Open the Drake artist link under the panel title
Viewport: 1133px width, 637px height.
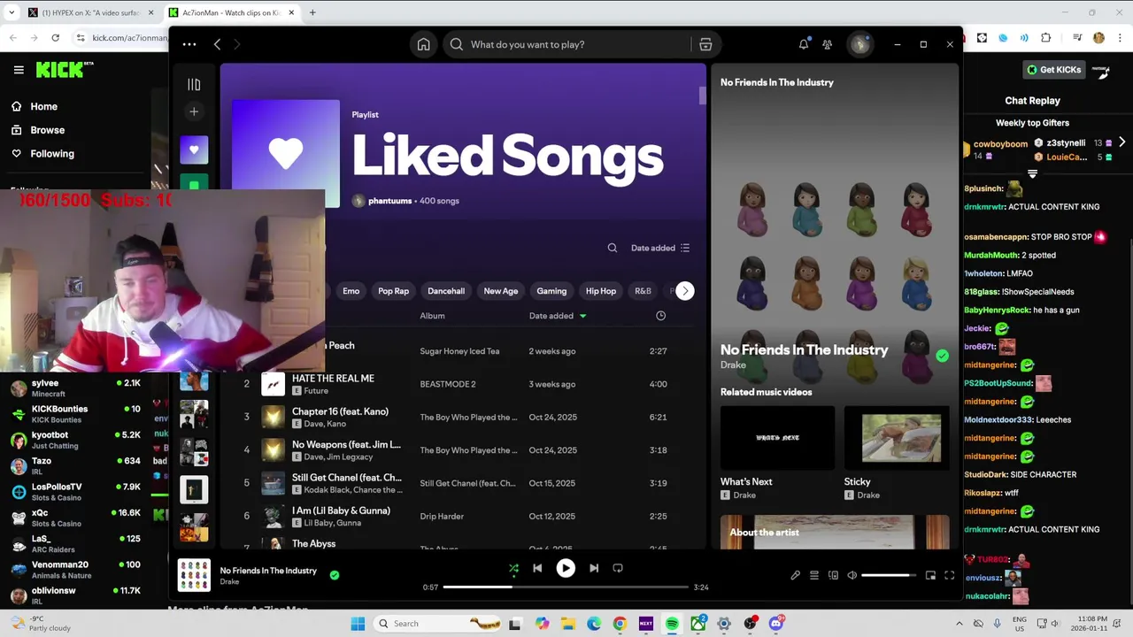(x=733, y=365)
